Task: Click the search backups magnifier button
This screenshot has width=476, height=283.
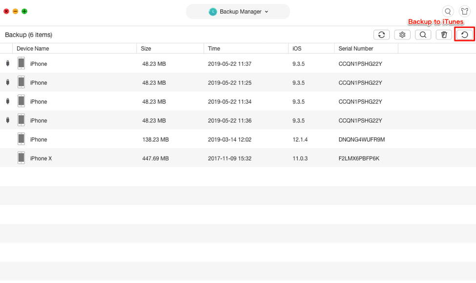Action: point(423,35)
